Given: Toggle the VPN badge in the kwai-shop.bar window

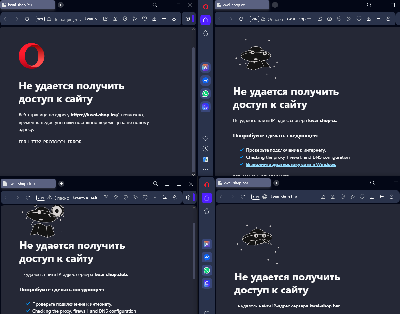Looking at the screenshot, I should click(x=256, y=197).
